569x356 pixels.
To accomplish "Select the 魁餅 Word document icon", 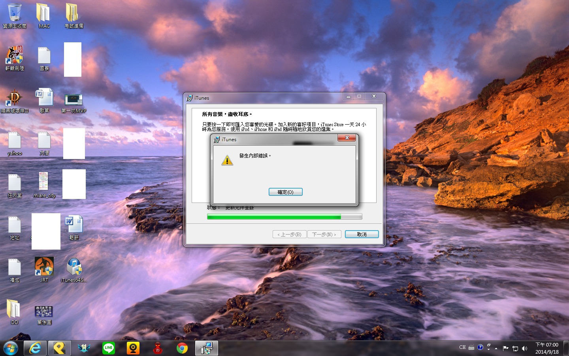I will coord(73,228).
